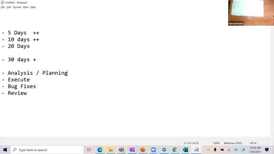The width and height of the screenshot is (274, 154).
Task: Open Task View from the taskbar
Action: pos(89,150)
